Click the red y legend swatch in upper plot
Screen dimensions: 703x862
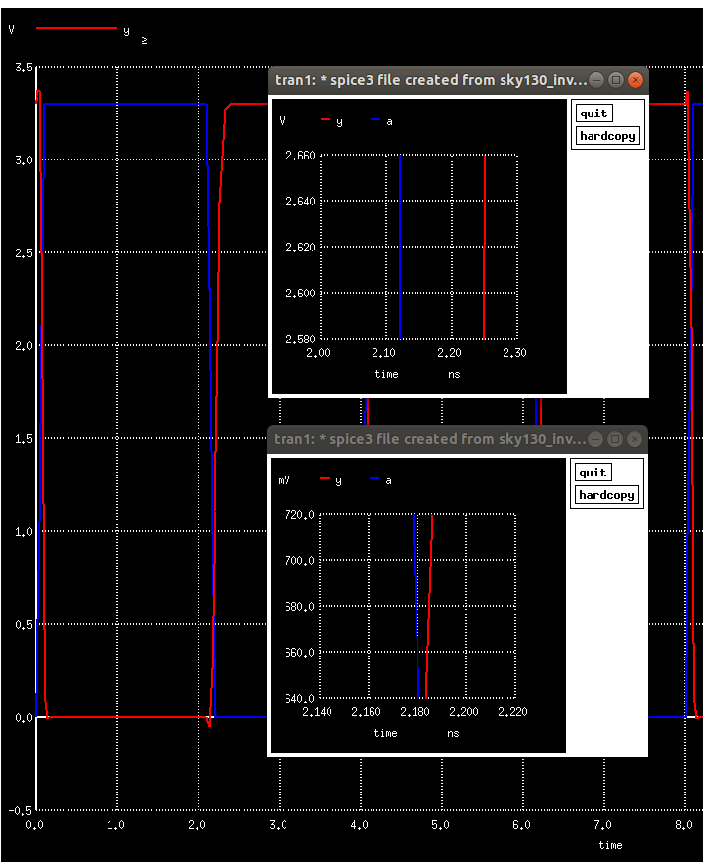(x=326, y=119)
